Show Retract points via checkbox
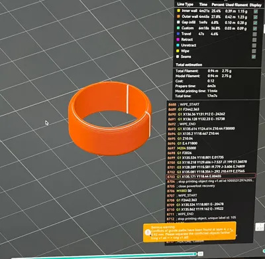 coord(254,40)
